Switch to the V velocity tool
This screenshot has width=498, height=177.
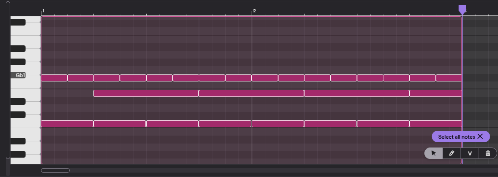pyautogui.click(x=470, y=153)
